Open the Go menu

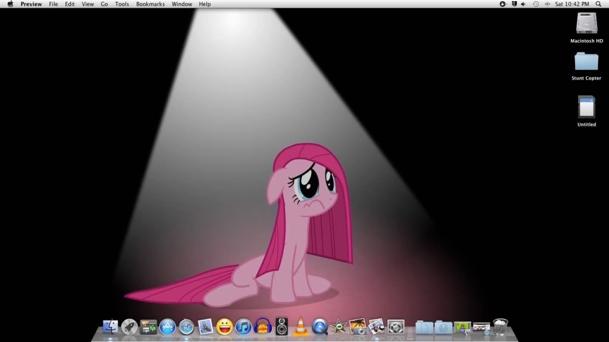click(x=105, y=4)
